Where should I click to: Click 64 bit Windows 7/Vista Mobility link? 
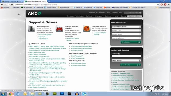(x=78, y=66)
